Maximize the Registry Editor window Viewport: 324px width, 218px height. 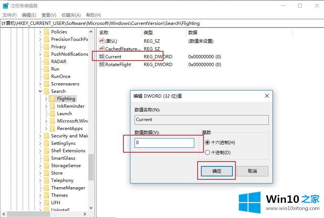[300, 6]
